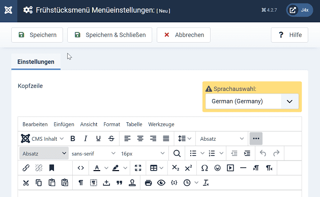Open the Absatz format dropdown in first toolbar row
Screen dimensions: 320x197
coord(222,139)
